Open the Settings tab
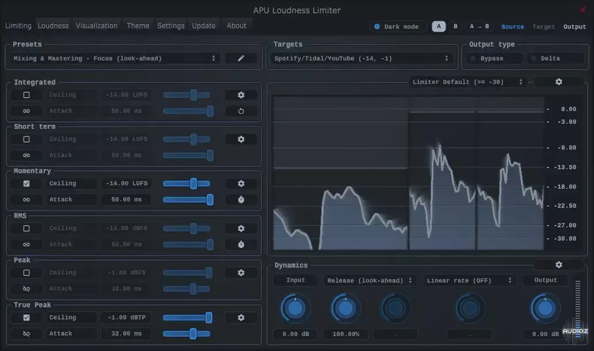Screen dimensions: 594x351 click(171, 26)
